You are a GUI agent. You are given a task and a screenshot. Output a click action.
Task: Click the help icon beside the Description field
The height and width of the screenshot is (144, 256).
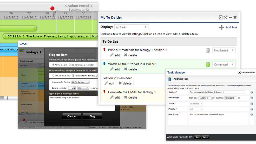[251, 115]
